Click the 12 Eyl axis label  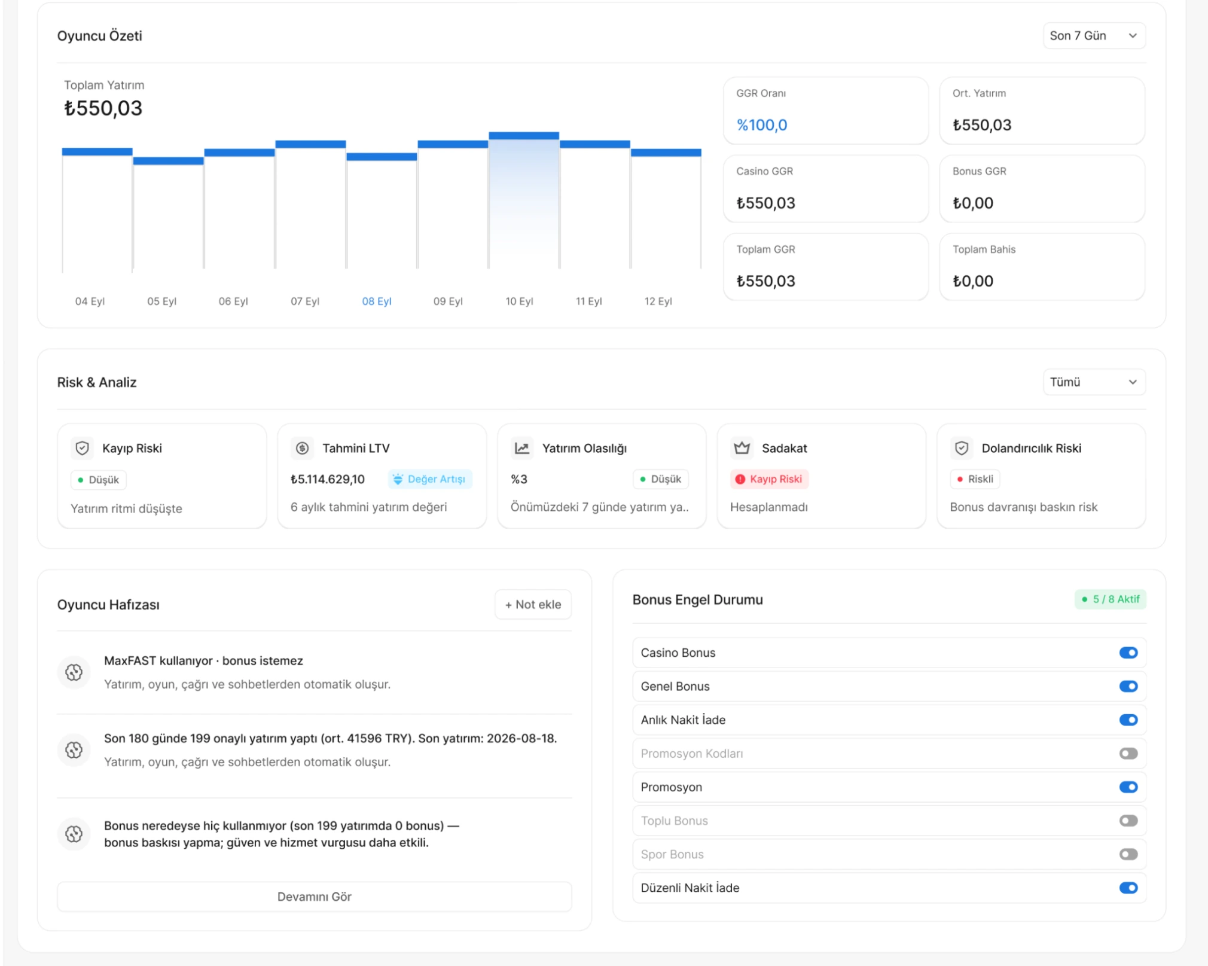coord(658,301)
